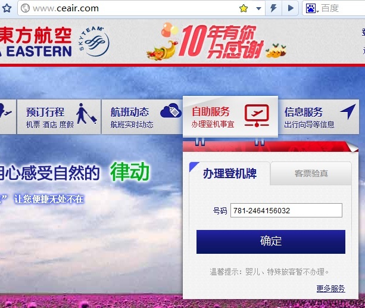Open the 信息服务 information menu

[x=319, y=117]
